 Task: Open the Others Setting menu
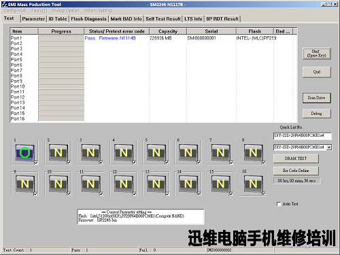pyautogui.click(x=98, y=11)
